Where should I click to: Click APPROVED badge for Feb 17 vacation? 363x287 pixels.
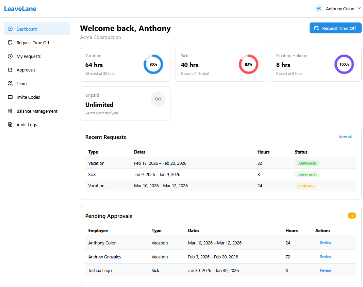(308, 163)
